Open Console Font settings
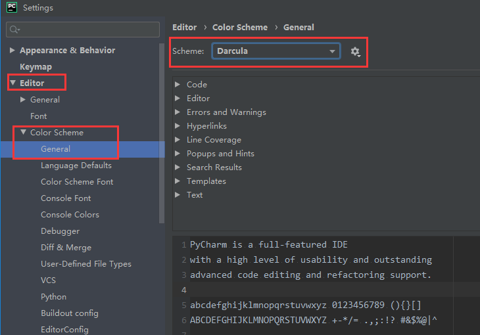Image resolution: width=480 pixels, height=335 pixels. pyautogui.click(x=66, y=198)
